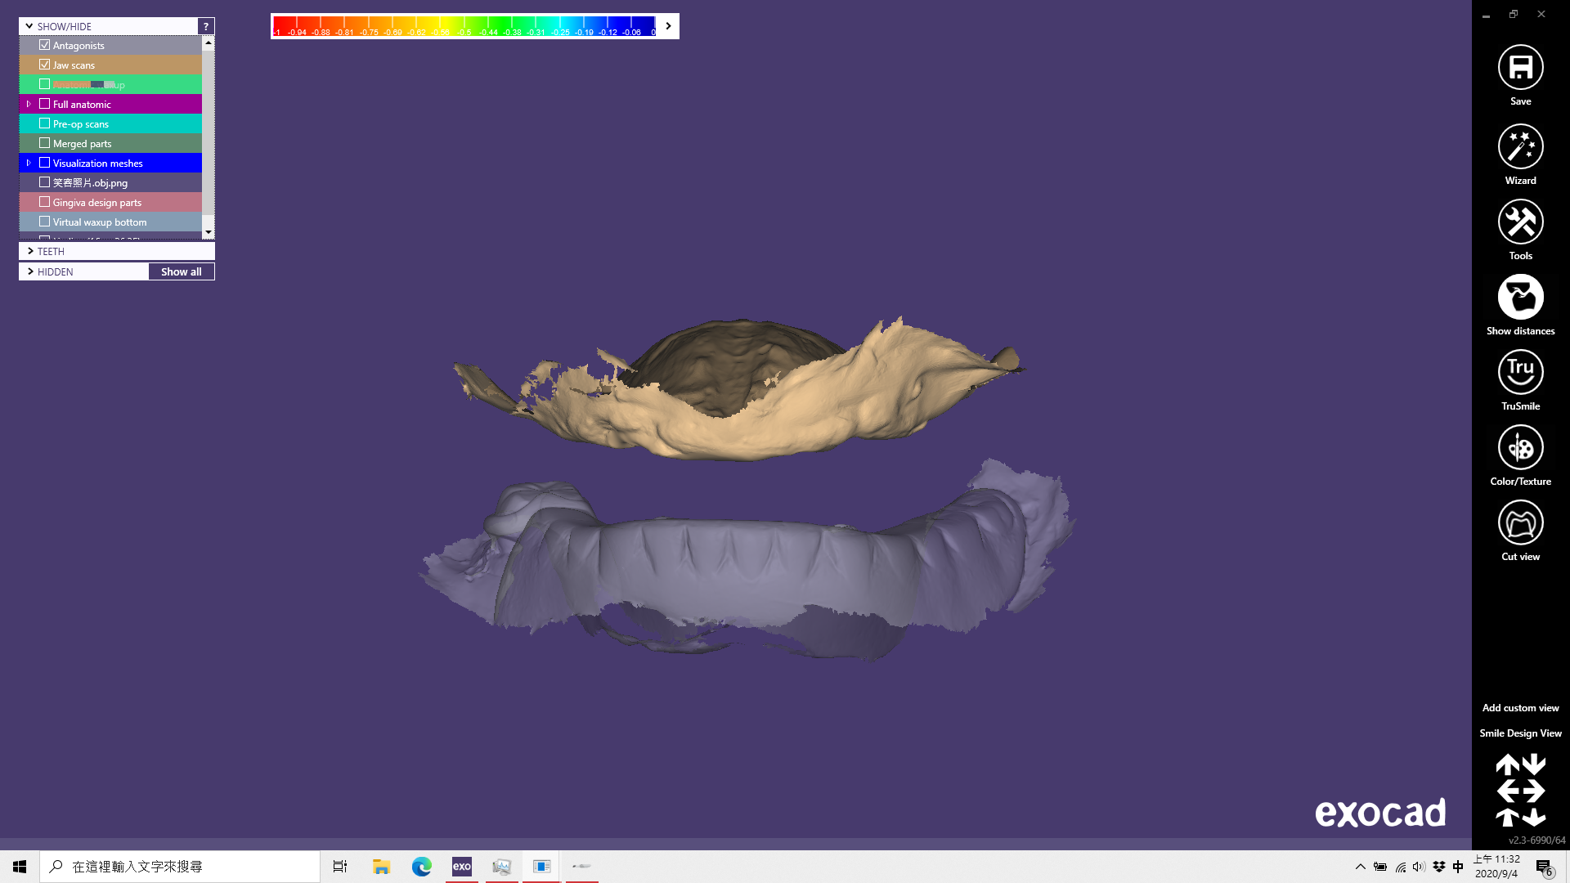Open the Tools menu icon
This screenshot has width=1570, height=883.
pyautogui.click(x=1520, y=222)
